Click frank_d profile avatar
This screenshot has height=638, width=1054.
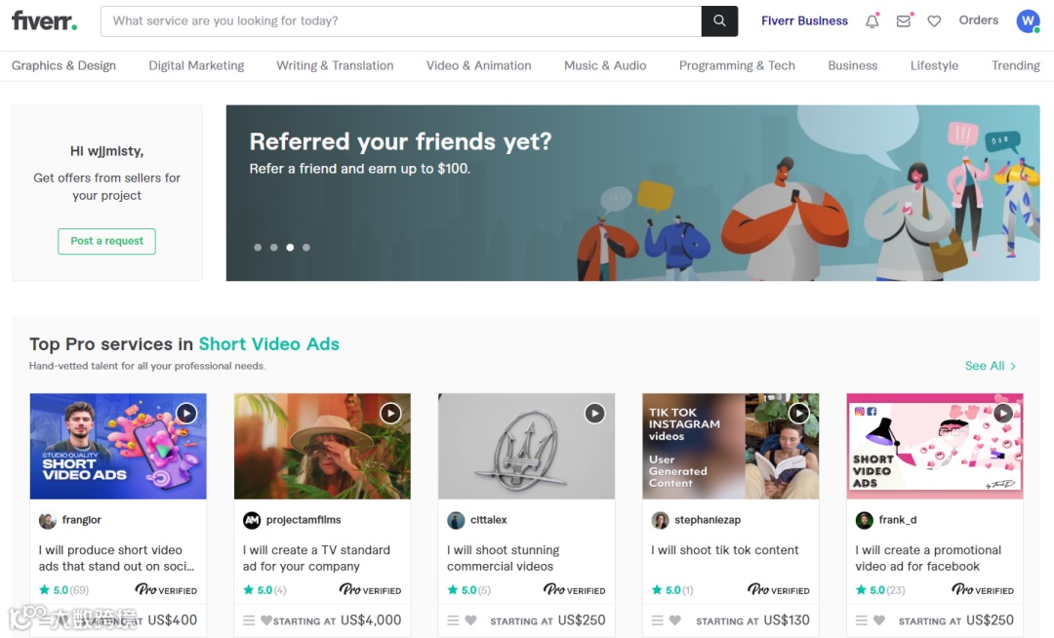coord(865,520)
